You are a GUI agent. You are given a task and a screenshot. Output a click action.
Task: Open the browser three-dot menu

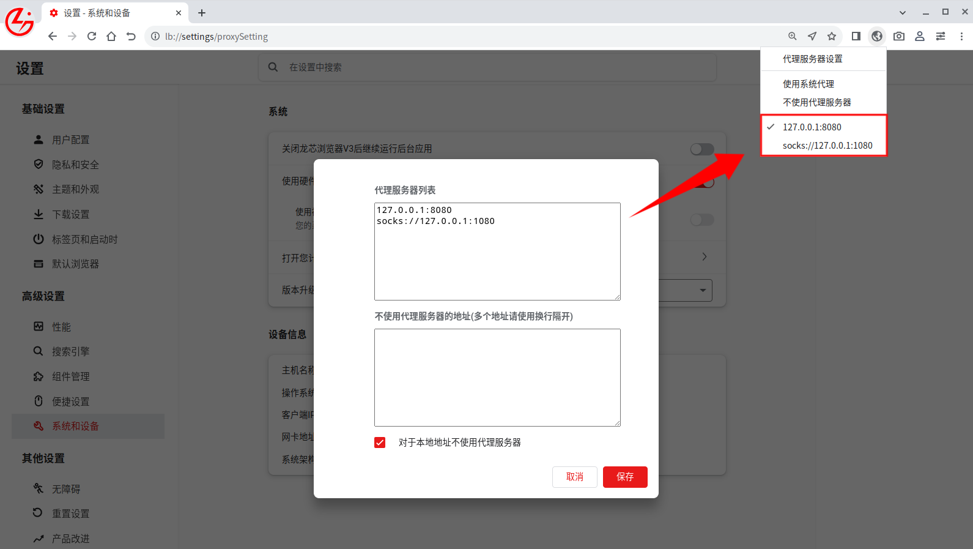(961, 36)
